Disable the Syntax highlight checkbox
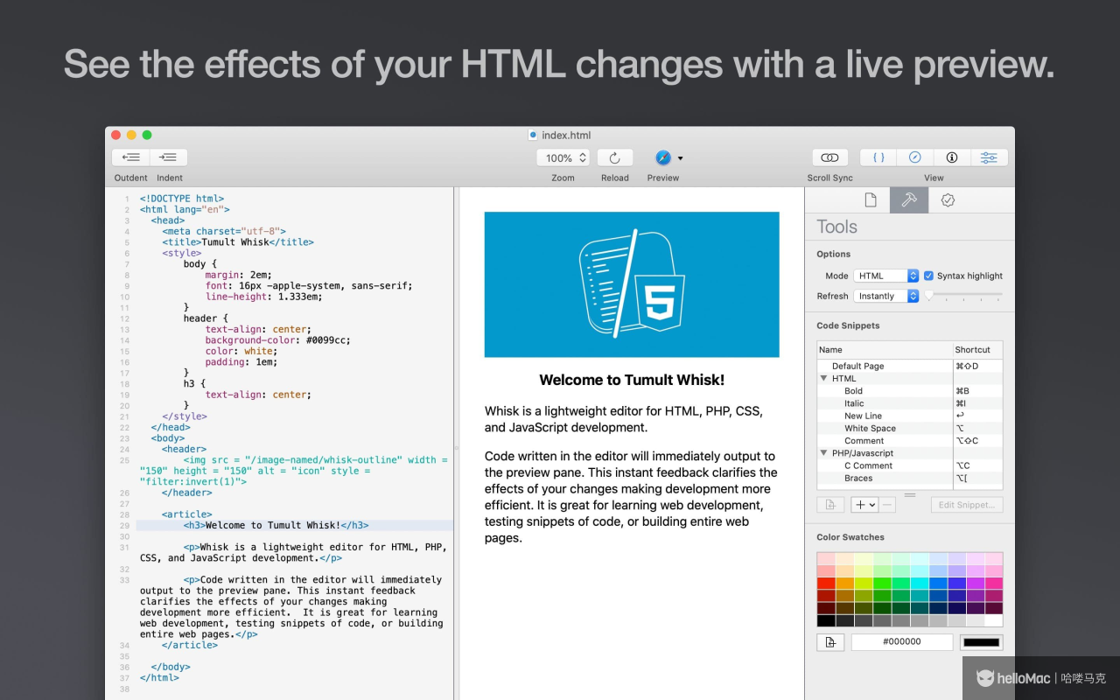 click(929, 276)
